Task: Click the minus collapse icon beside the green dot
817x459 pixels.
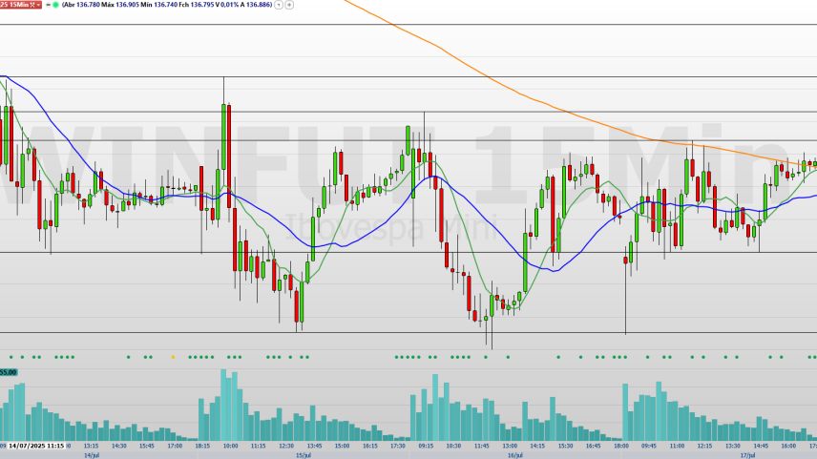Action: 48,5
